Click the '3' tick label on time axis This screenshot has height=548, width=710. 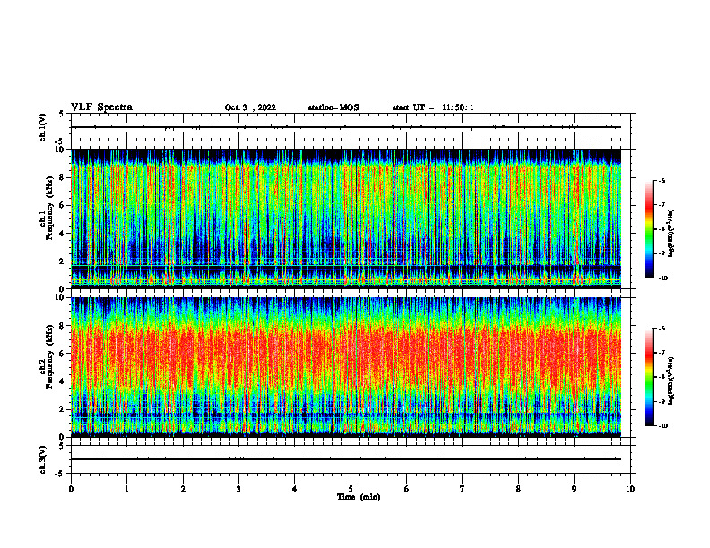click(x=238, y=489)
